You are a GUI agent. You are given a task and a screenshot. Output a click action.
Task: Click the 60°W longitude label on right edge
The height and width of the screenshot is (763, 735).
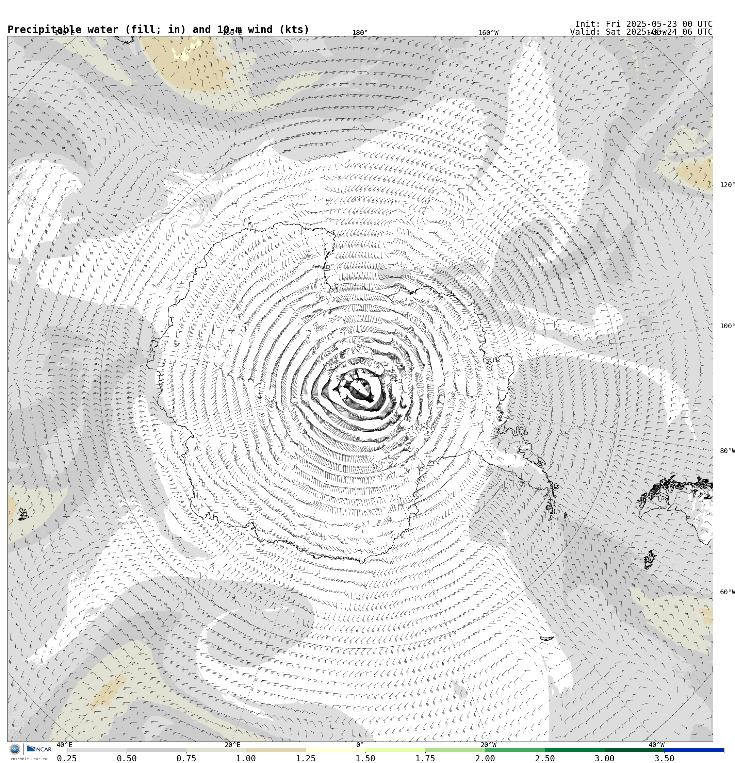728,592
